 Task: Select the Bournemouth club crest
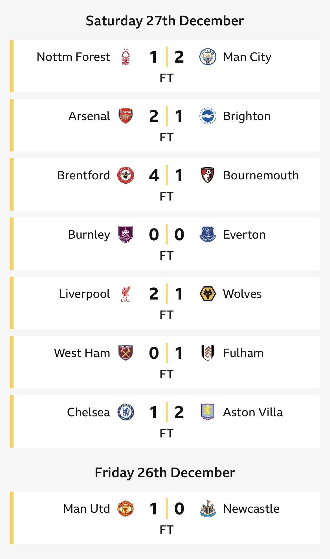[x=208, y=175]
